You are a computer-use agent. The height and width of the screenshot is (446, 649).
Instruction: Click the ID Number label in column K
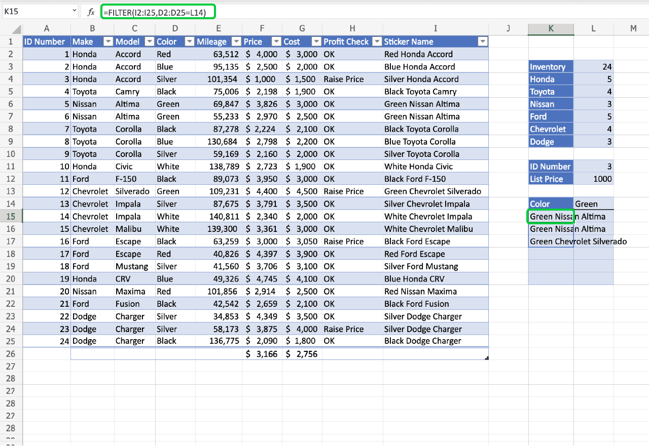pyautogui.click(x=551, y=167)
